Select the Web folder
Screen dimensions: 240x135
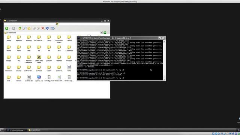tap(9, 78)
